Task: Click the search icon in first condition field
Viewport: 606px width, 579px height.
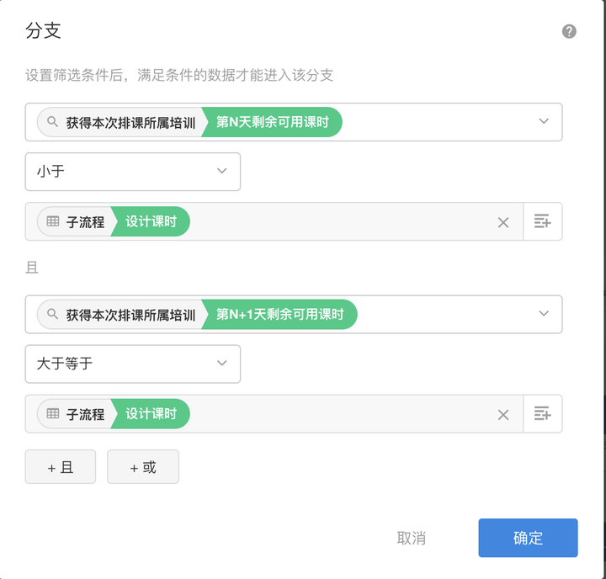Action: click(x=52, y=122)
